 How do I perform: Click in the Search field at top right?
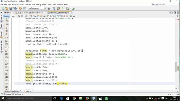point(165,4)
